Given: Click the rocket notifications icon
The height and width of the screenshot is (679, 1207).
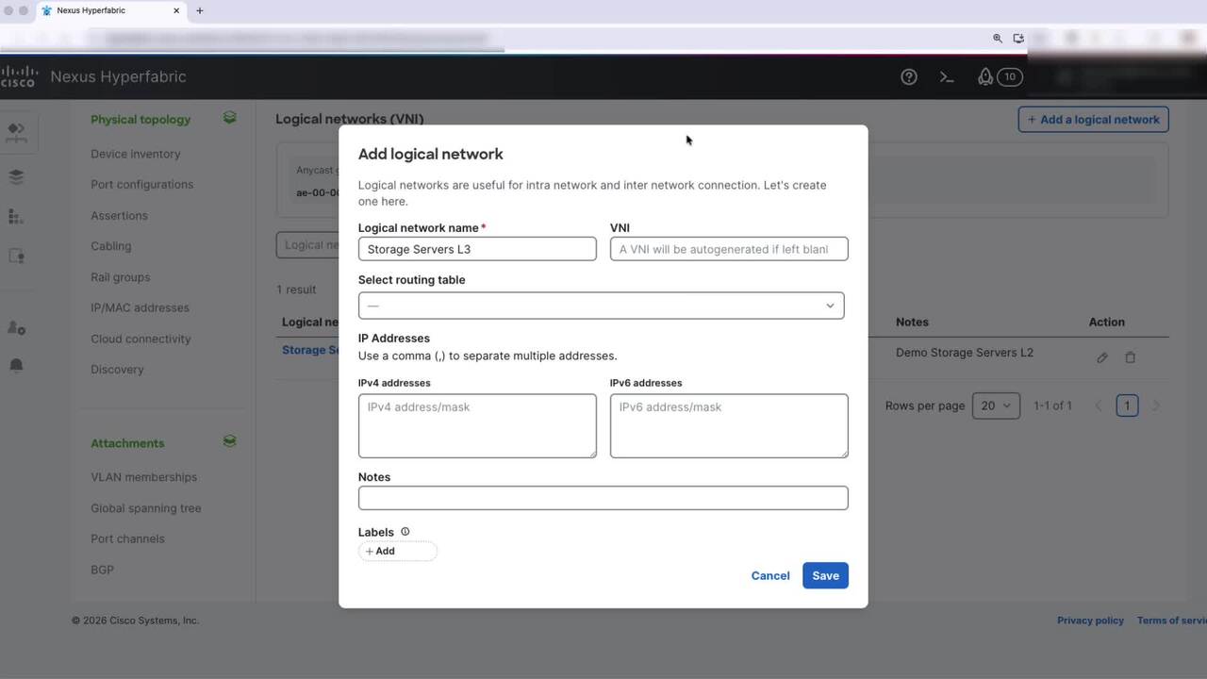Looking at the screenshot, I should (x=985, y=77).
